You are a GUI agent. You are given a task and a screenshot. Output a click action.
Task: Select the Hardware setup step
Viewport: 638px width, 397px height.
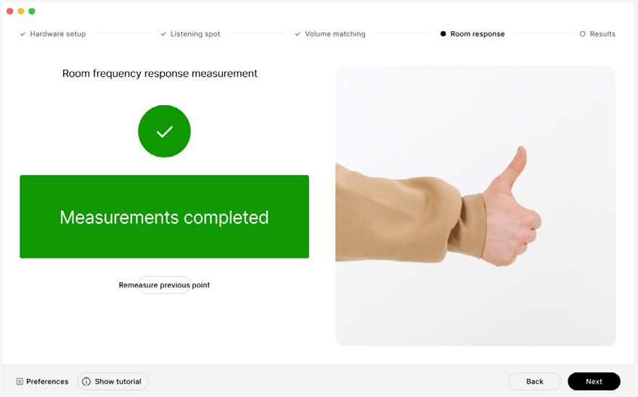click(x=53, y=34)
